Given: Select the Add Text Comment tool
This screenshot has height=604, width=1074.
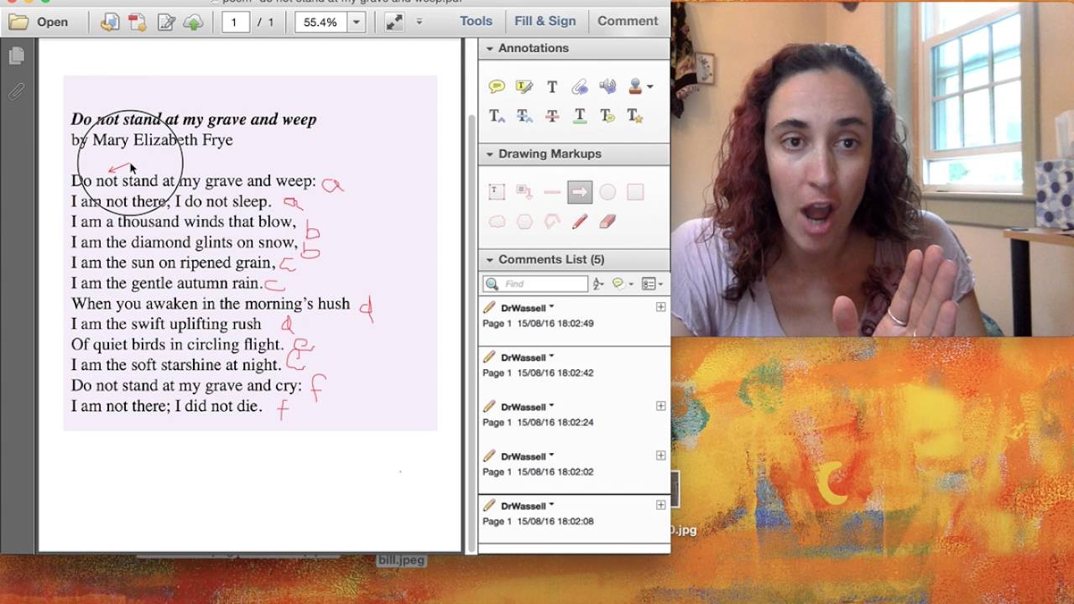Looking at the screenshot, I should tap(552, 86).
